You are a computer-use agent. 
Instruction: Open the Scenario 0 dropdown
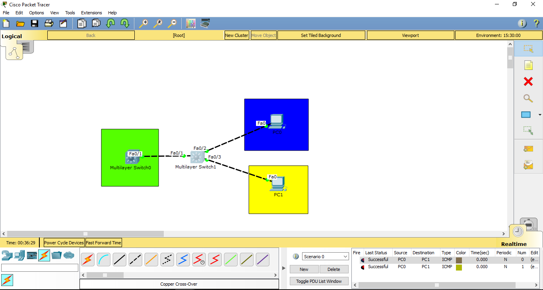(x=326, y=257)
